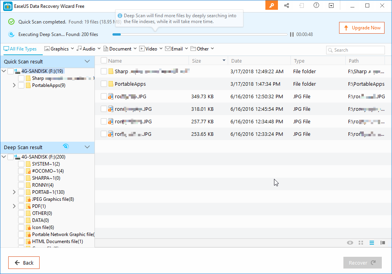Click the EaseUS app logo icon
Viewport: 392px width, 274px height.
coord(8,6)
